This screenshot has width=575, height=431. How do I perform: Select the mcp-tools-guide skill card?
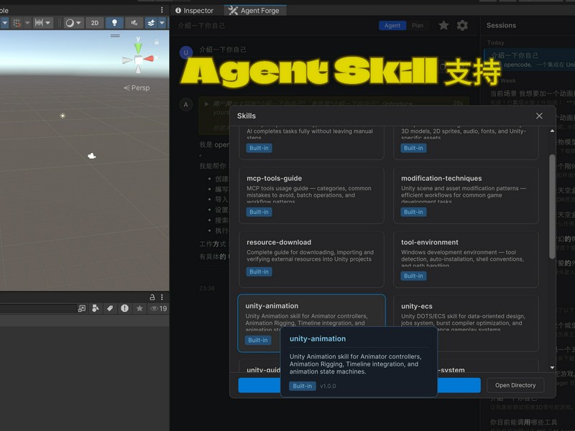(x=311, y=195)
